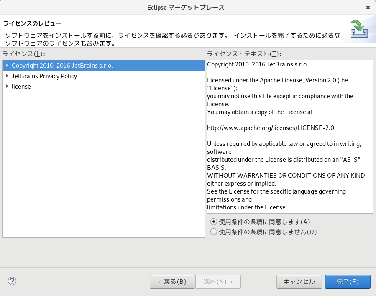Screen dimensions: 376x296
Task: Choose the 'license' item in list
Action: coord(21,87)
